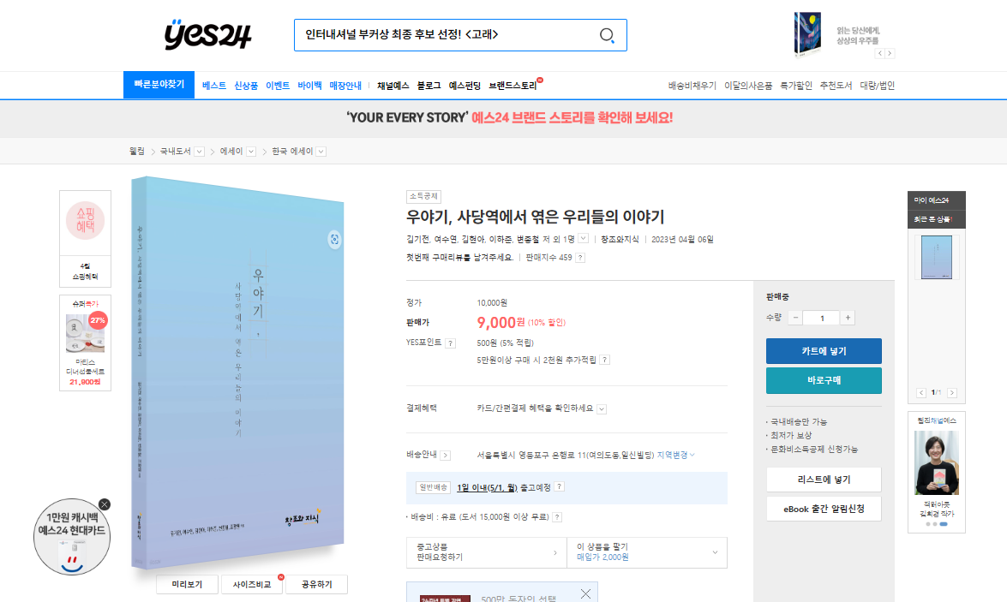Show next banner in header carousel
The height and width of the screenshot is (602, 1007).
(x=890, y=53)
